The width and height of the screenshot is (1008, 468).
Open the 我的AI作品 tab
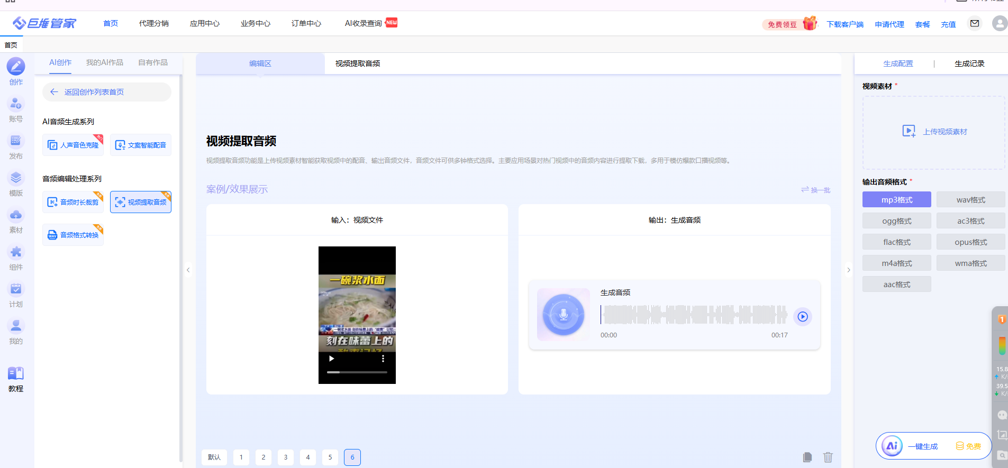click(x=105, y=62)
